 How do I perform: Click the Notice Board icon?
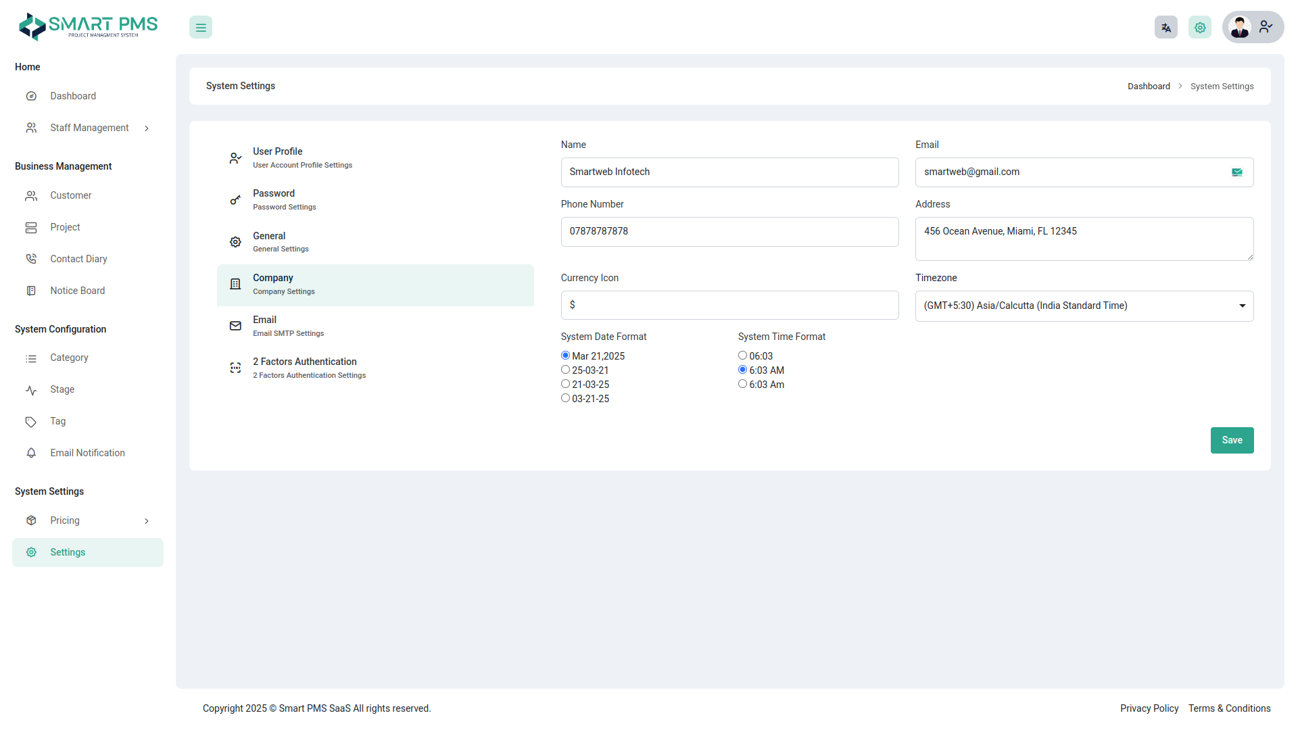click(x=31, y=291)
